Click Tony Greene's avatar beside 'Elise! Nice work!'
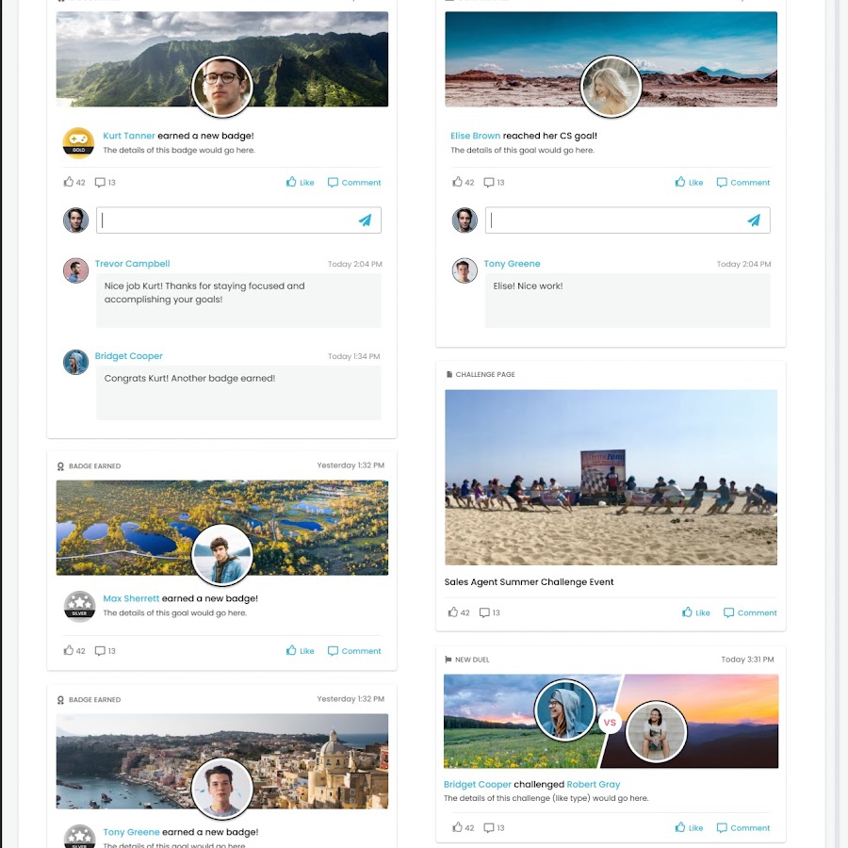This screenshot has height=848, width=848. [x=465, y=270]
